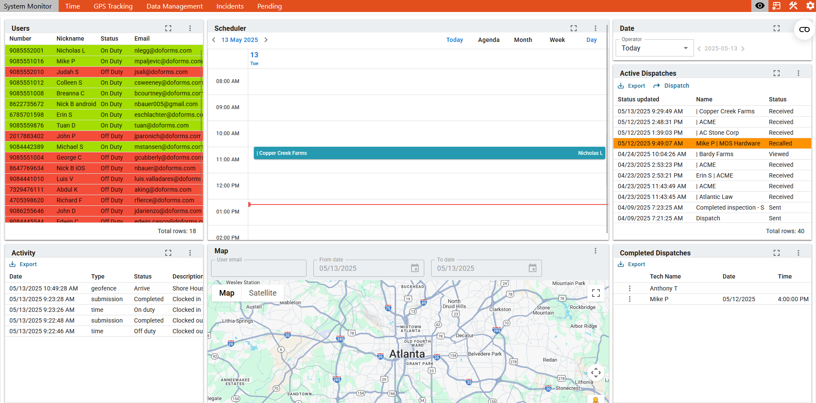Click the map camera pan control
Image resolution: width=816 pixels, height=403 pixels.
tap(596, 373)
